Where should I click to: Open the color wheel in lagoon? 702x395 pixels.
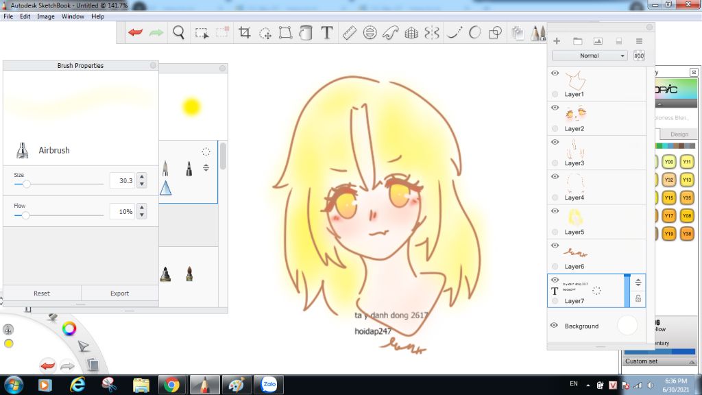[x=69, y=328]
